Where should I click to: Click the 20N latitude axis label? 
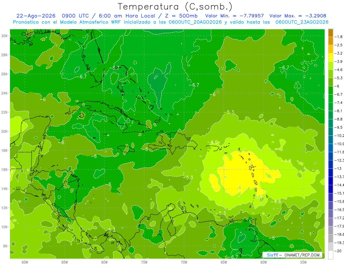coord(5,131)
